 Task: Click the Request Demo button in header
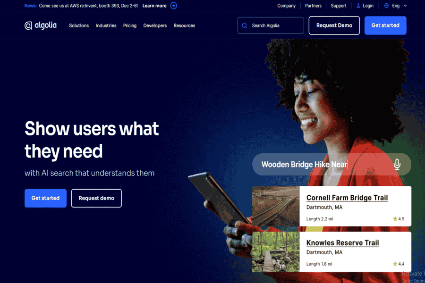(334, 25)
